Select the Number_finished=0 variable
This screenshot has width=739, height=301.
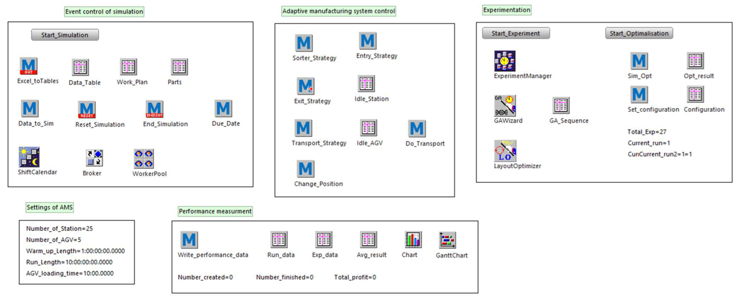[x=285, y=277]
